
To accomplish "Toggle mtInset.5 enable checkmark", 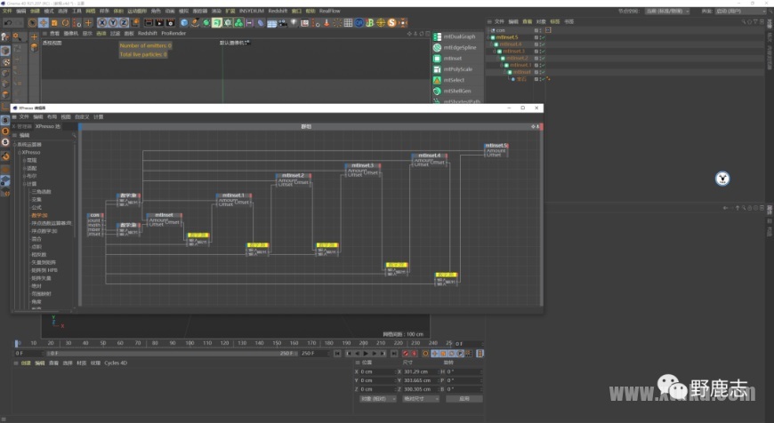I will tap(543, 37).
